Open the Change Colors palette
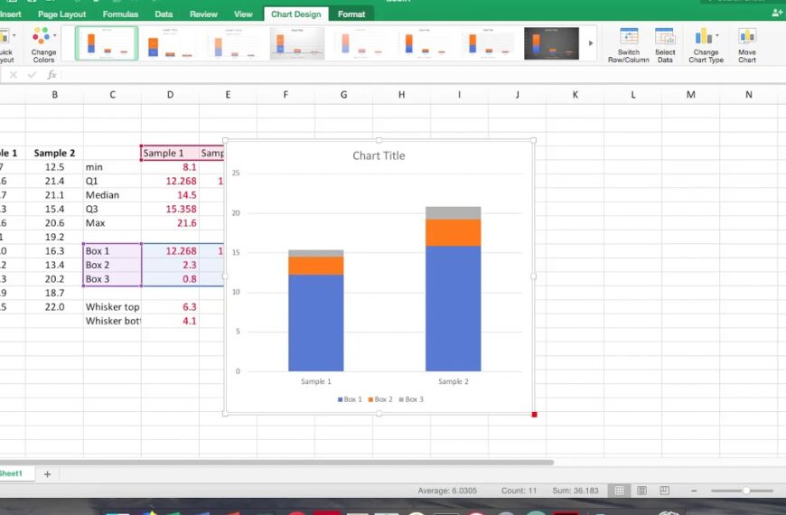The height and width of the screenshot is (515, 786). point(43,45)
